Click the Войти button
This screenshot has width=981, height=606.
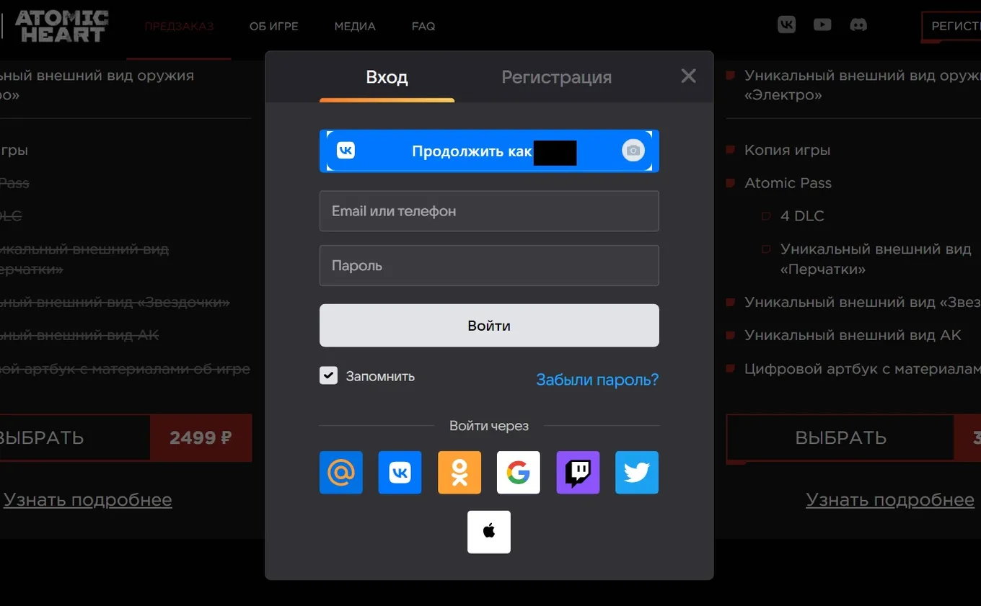489,326
